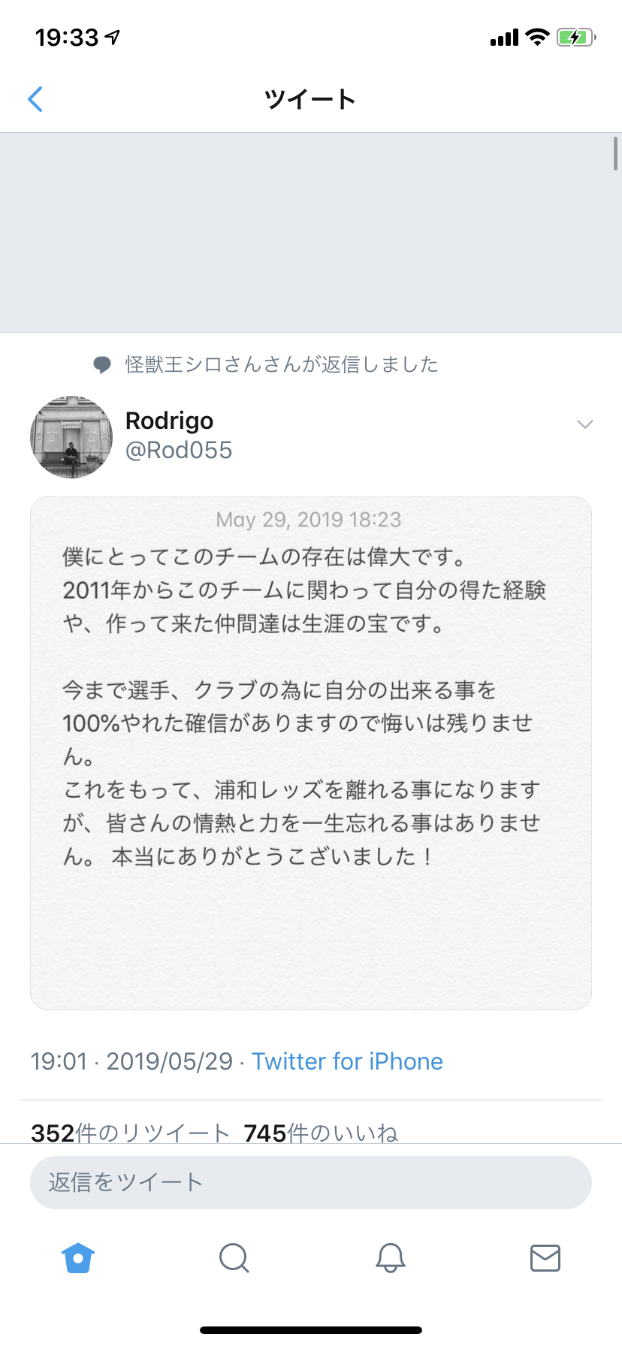Open the Notifications bell tab
Image resolution: width=622 pixels, height=1346 pixels.
[x=390, y=1257]
